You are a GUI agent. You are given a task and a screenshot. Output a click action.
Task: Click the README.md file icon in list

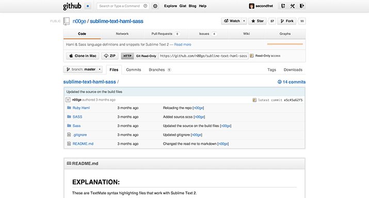coord(69,144)
